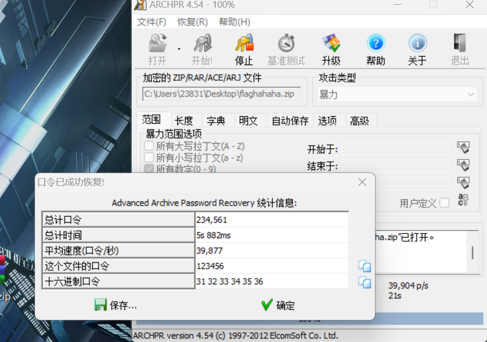The width and height of the screenshot is (487, 342).
Task: Click the average speed value 39,877
Action: click(210, 251)
